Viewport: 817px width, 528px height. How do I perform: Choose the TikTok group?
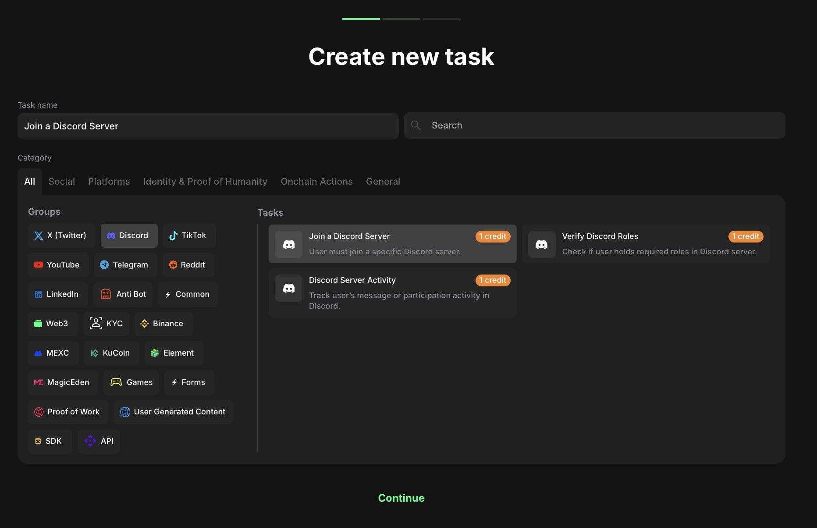point(189,236)
